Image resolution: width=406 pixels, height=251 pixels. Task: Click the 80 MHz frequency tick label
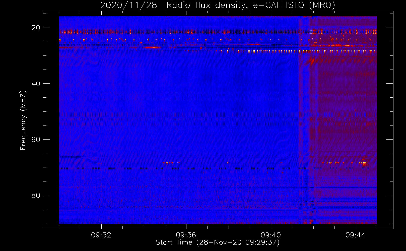pos(36,195)
